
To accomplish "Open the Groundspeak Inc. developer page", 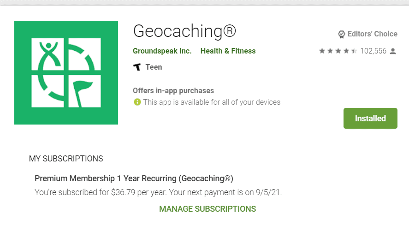I will point(162,51).
